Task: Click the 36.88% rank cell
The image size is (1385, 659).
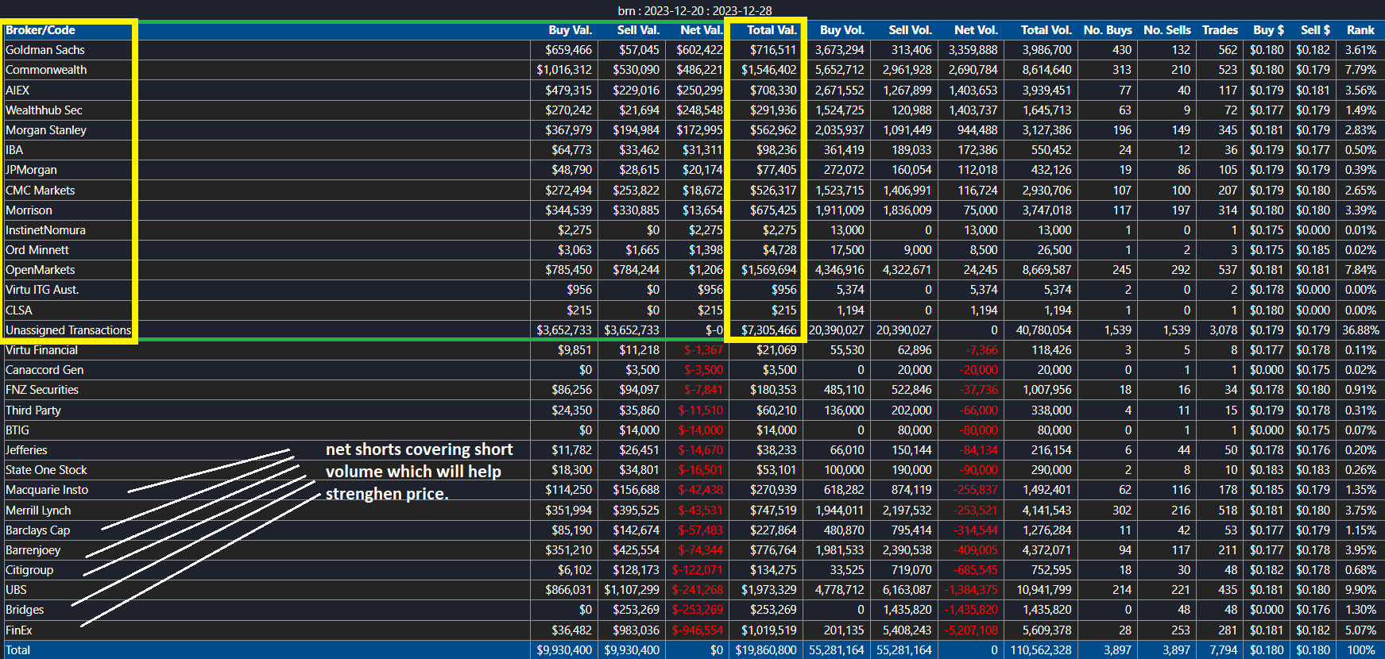Action: (x=1360, y=330)
